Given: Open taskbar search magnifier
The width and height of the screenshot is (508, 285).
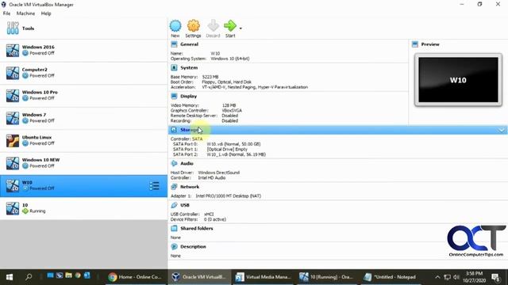Looking at the screenshot, I should [x=29, y=277].
